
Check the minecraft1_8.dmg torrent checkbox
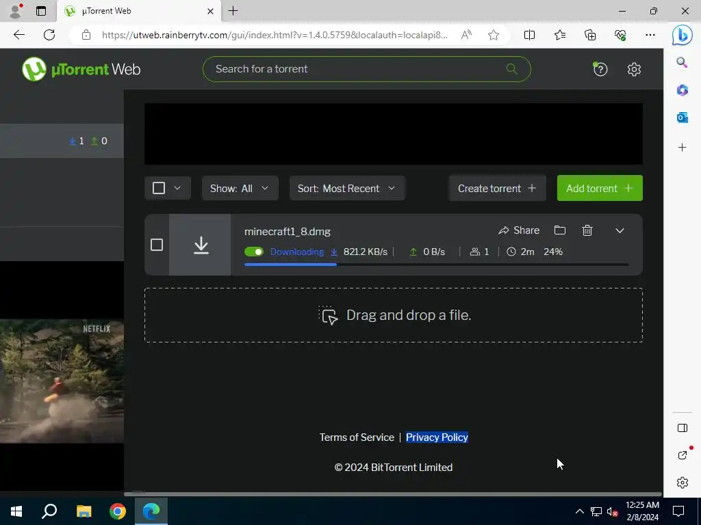[x=157, y=245]
